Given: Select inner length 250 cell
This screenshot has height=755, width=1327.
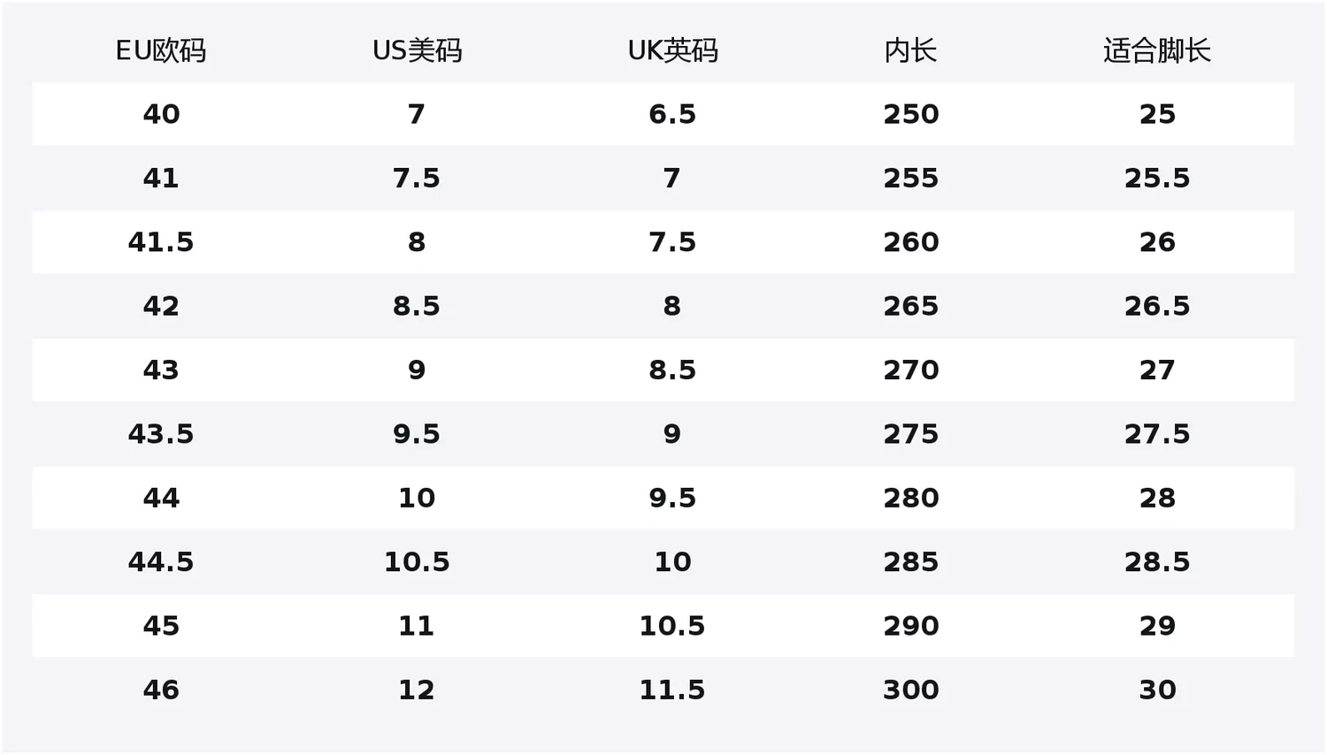Looking at the screenshot, I should pyautogui.click(x=911, y=114).
